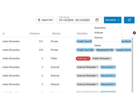The height and width of the screenshot is (105, 140).
Task: Click the blue refresh icon button
Action: coord(129,20)
